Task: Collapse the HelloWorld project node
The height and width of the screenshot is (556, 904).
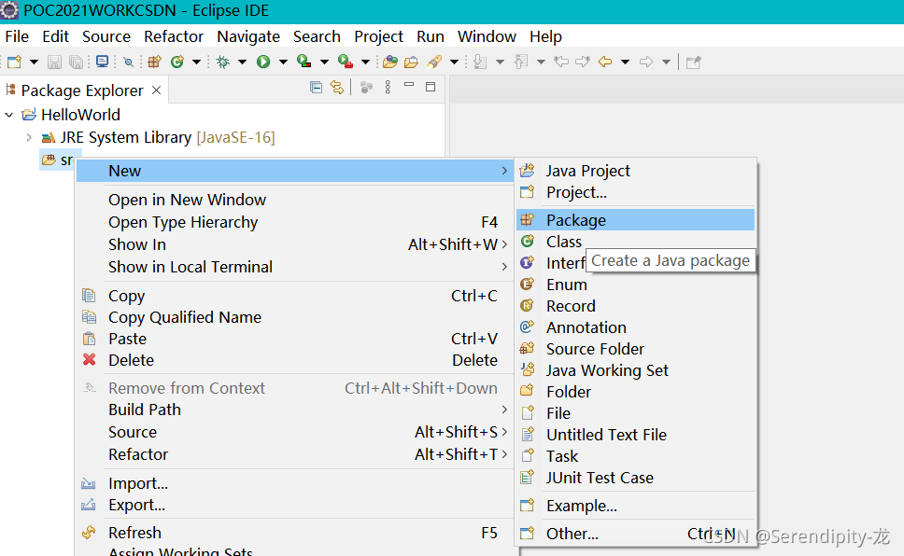Action: 9,115
